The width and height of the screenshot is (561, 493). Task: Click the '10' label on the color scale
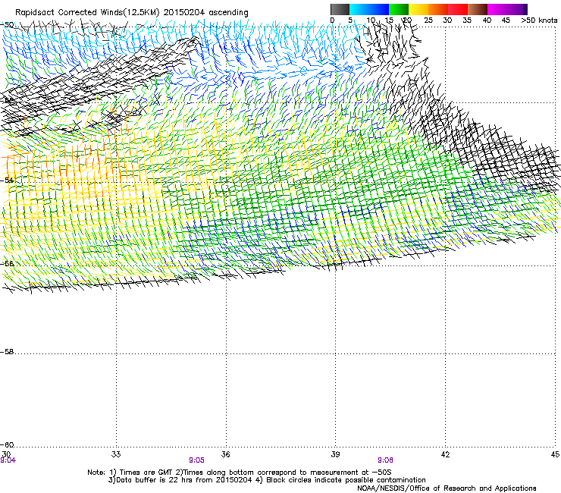pyautogui.click(x=371, y=20)
